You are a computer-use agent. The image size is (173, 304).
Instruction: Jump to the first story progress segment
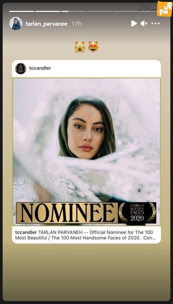(22, 12)
